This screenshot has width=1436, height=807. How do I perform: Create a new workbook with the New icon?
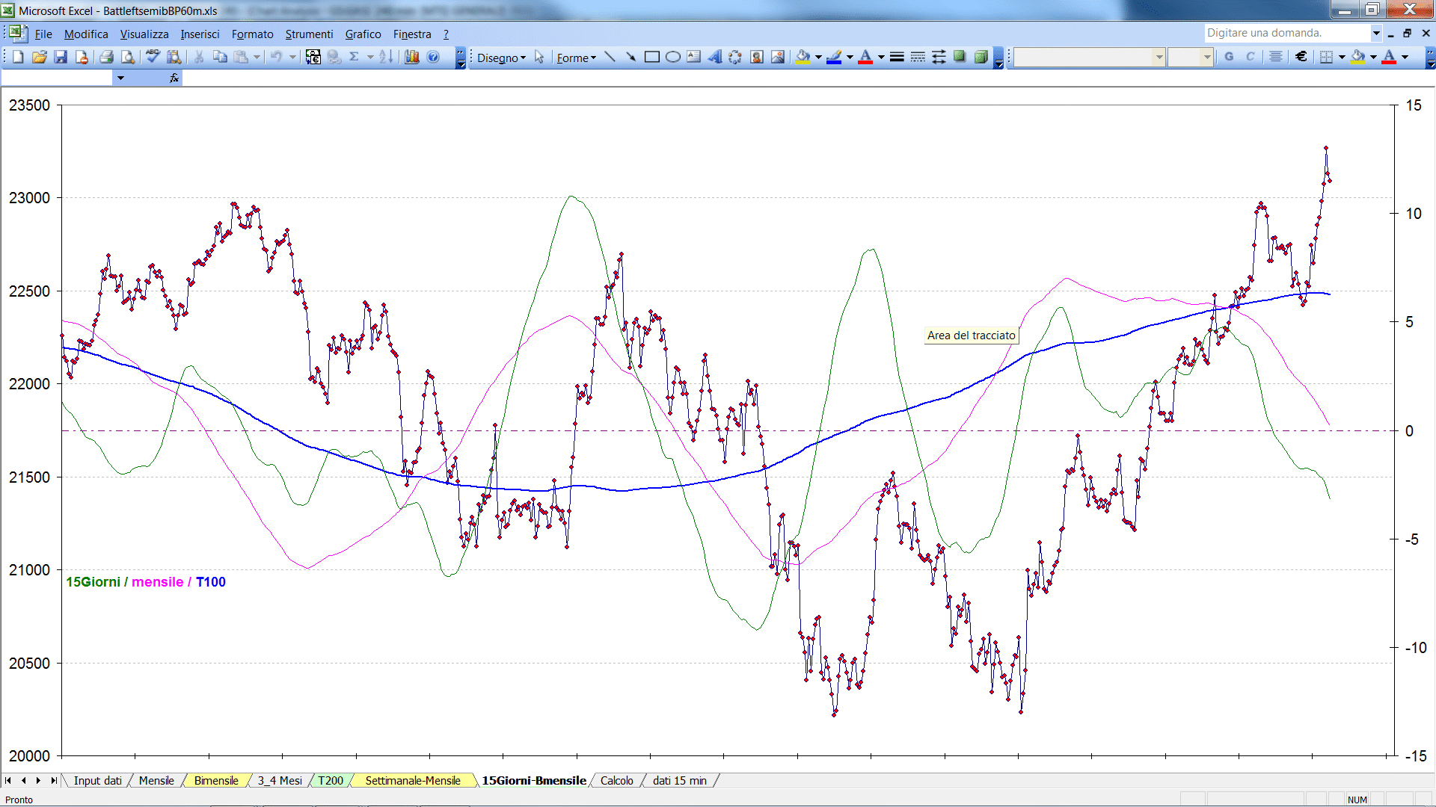(x=18, y=57)
